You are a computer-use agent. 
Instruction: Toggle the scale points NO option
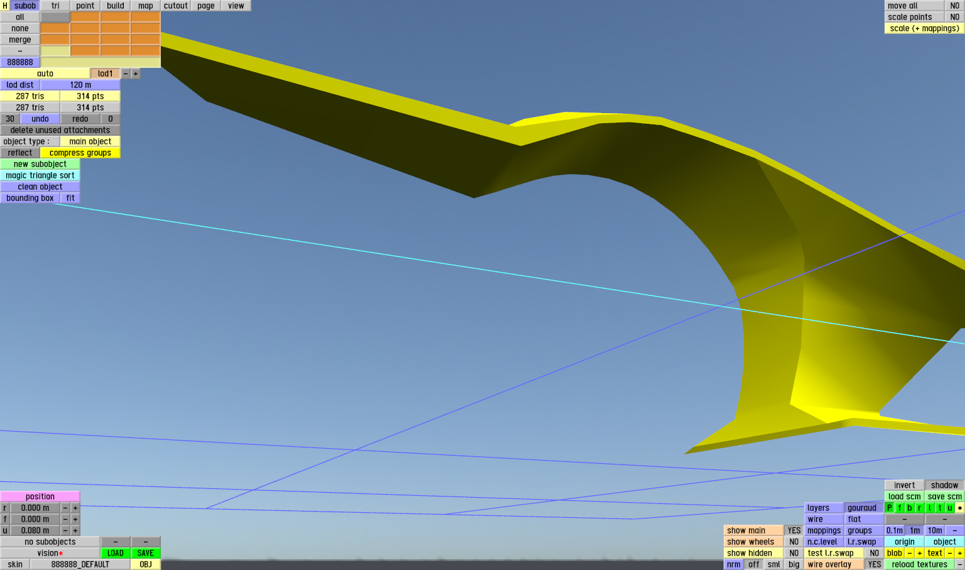[955, 17]
